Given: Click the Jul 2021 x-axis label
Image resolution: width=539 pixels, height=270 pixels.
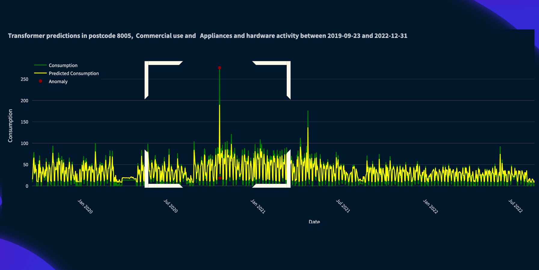Looking at the screenshot, I should pyautogui.click(x=343, y=206).
